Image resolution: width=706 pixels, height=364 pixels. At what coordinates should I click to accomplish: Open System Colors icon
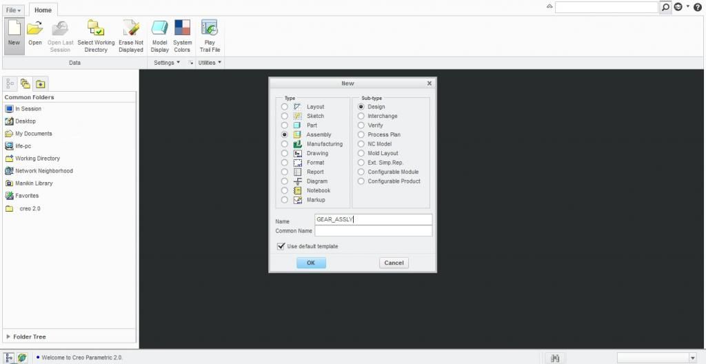[182, 28]
